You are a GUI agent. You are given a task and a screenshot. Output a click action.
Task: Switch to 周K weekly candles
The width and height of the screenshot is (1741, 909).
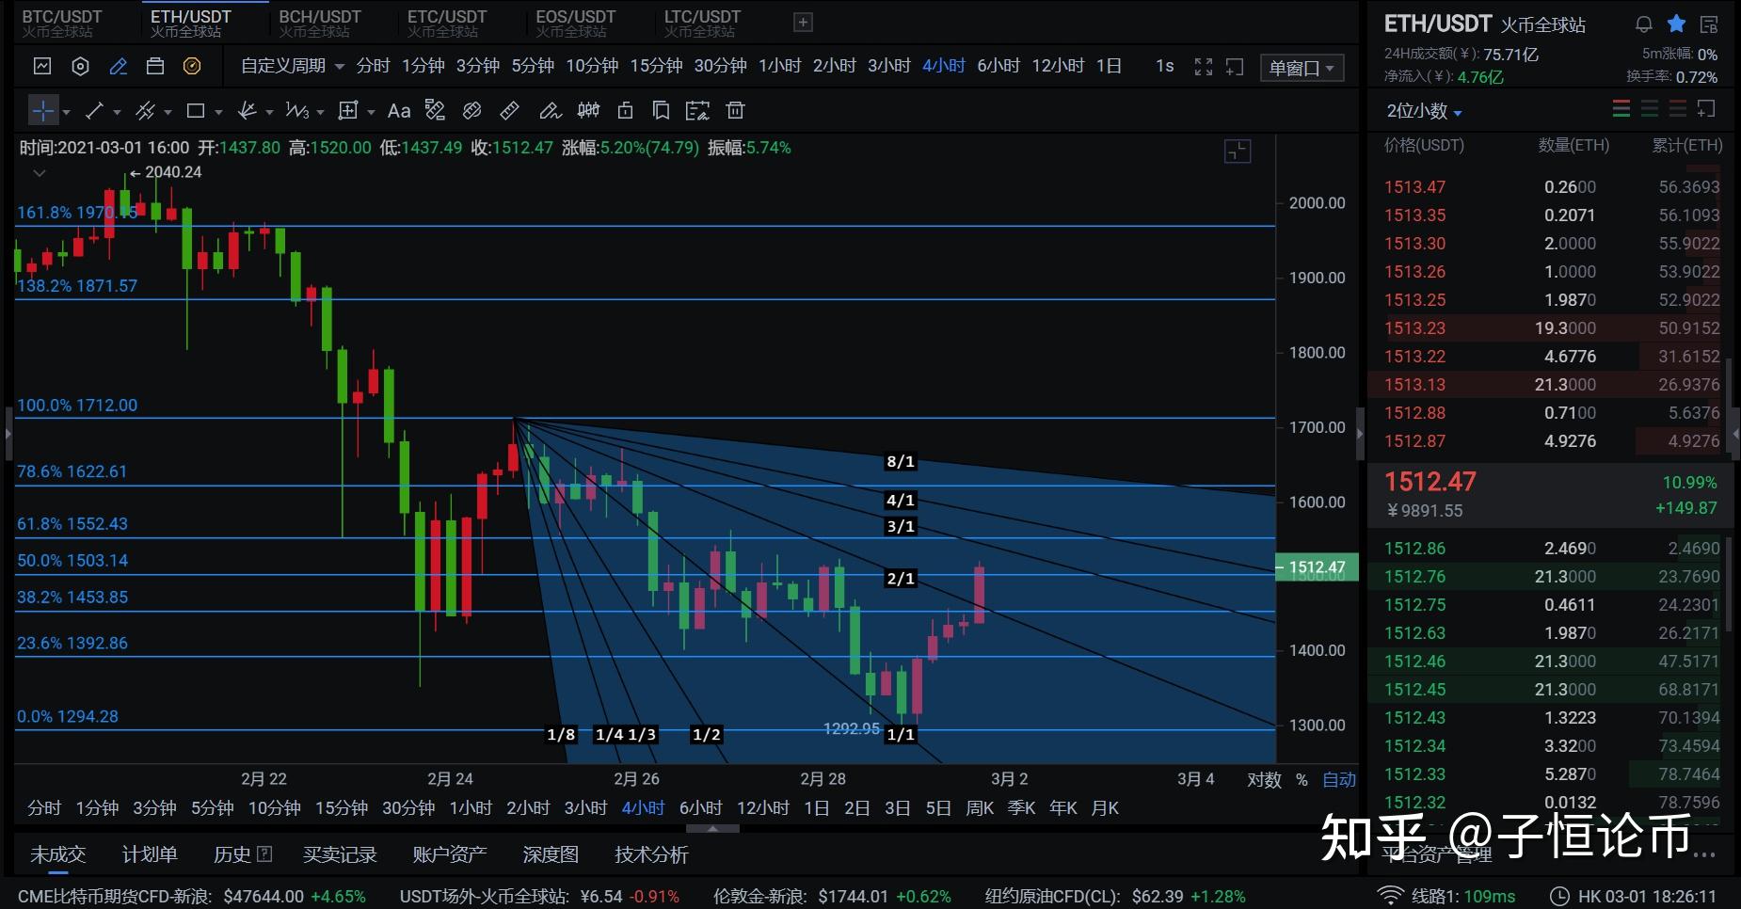click(x=980, y=808)
